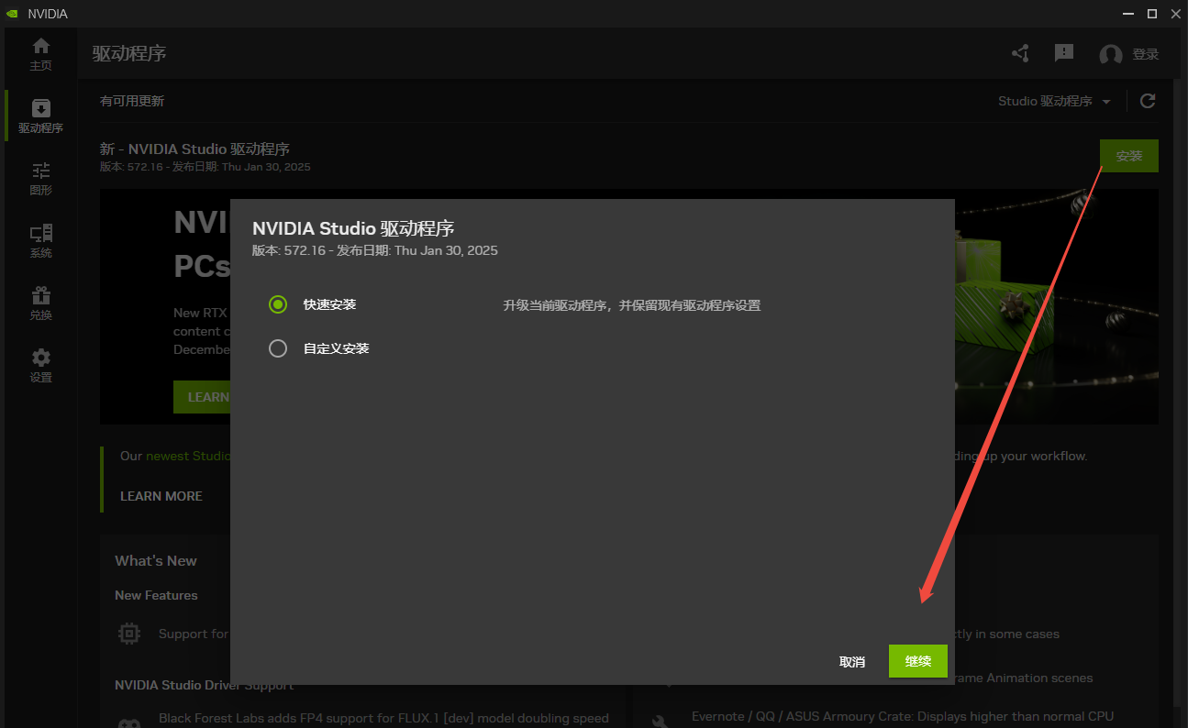
Task: Click the share icon in header
Action: (x=1020, y=54)
